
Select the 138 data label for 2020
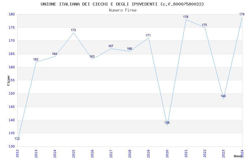coord(167,123)
